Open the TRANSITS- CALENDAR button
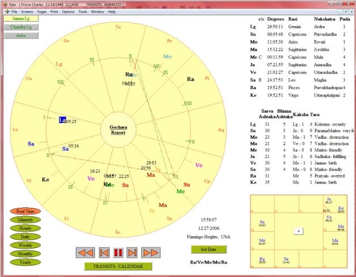 tap(118, 266)
